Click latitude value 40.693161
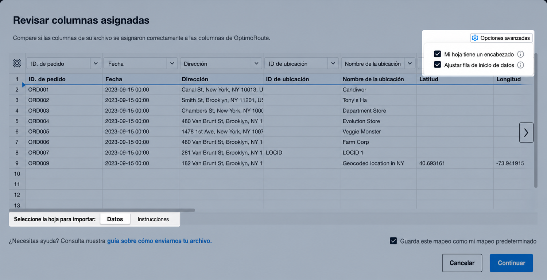The height and width of the screenshot is (280, 547). coord(455,163)
